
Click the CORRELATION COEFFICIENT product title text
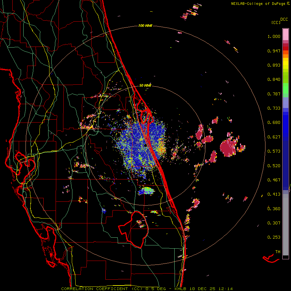[102, 289]
